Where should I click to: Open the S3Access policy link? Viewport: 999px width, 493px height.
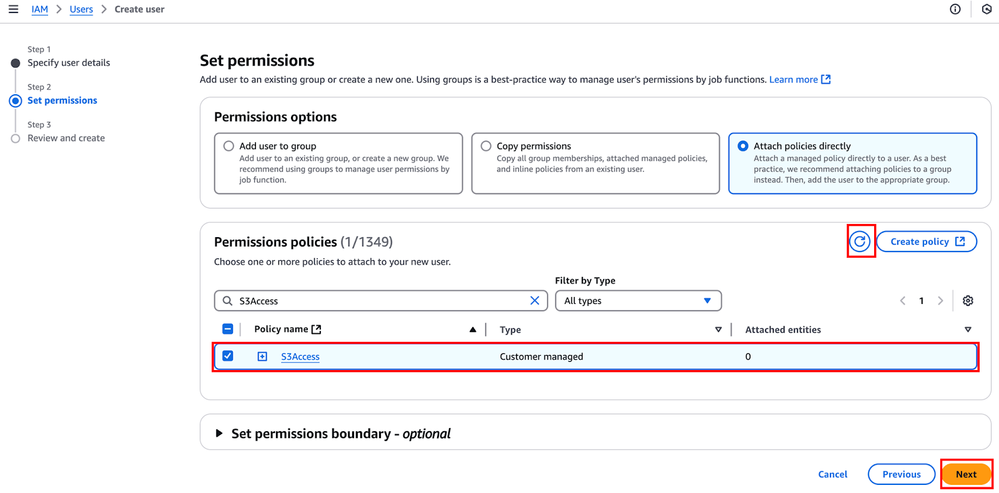pos(300,356)
